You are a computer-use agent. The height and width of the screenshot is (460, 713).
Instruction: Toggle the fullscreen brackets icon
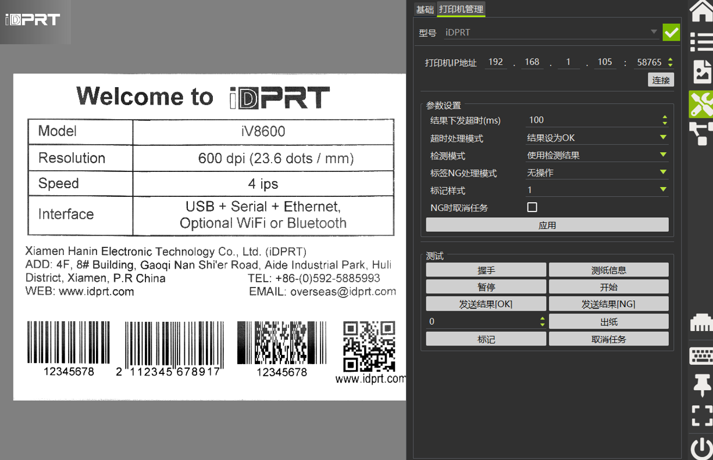701,416
